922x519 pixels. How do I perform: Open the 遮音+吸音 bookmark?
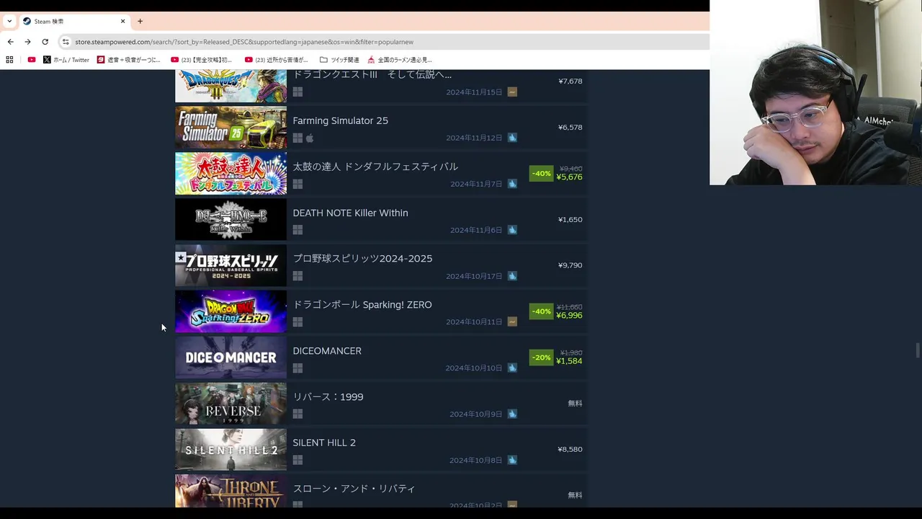129,60
